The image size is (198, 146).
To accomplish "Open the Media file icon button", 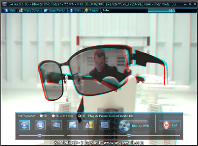I will click(56, 125).
